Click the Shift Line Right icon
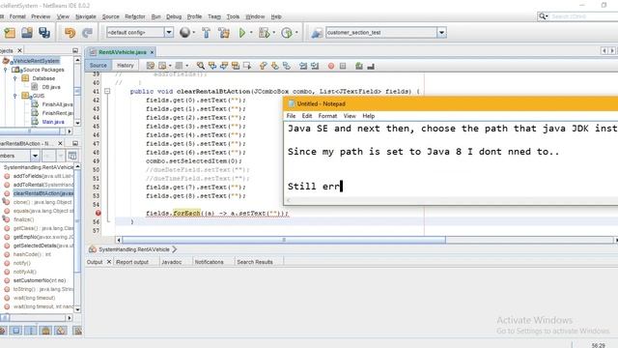 (315, 66)
